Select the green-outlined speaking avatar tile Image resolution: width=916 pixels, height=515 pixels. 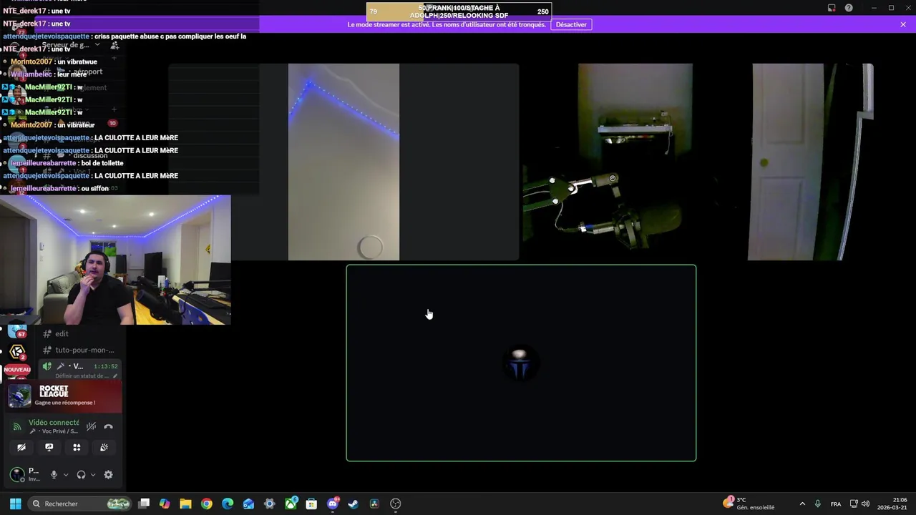coord(521,363)
